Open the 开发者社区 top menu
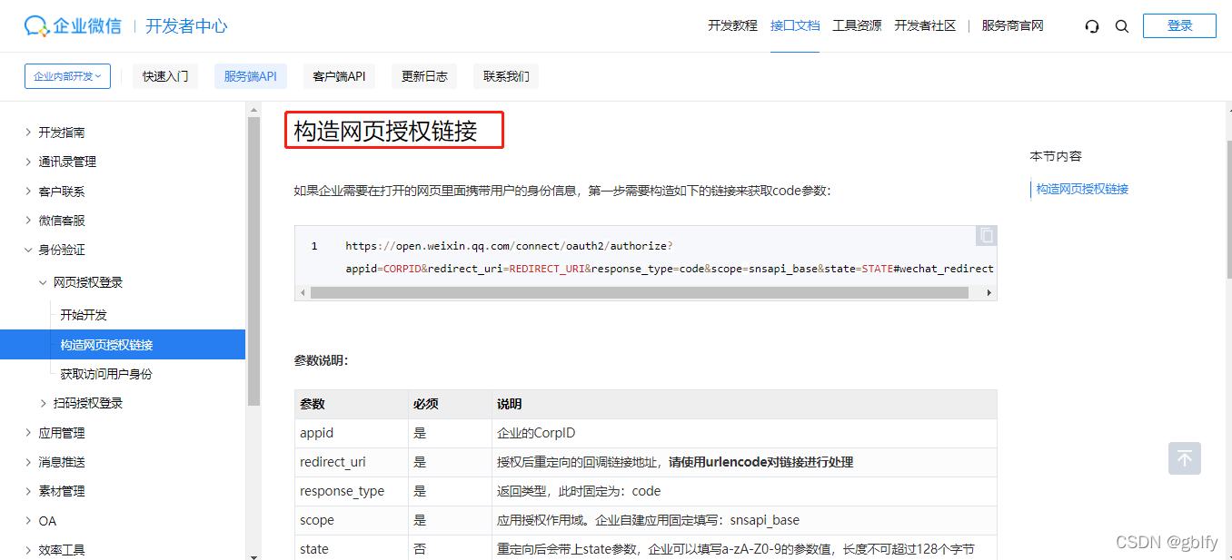This screenshot has width=1232, height=560. [x=925, y=25]
